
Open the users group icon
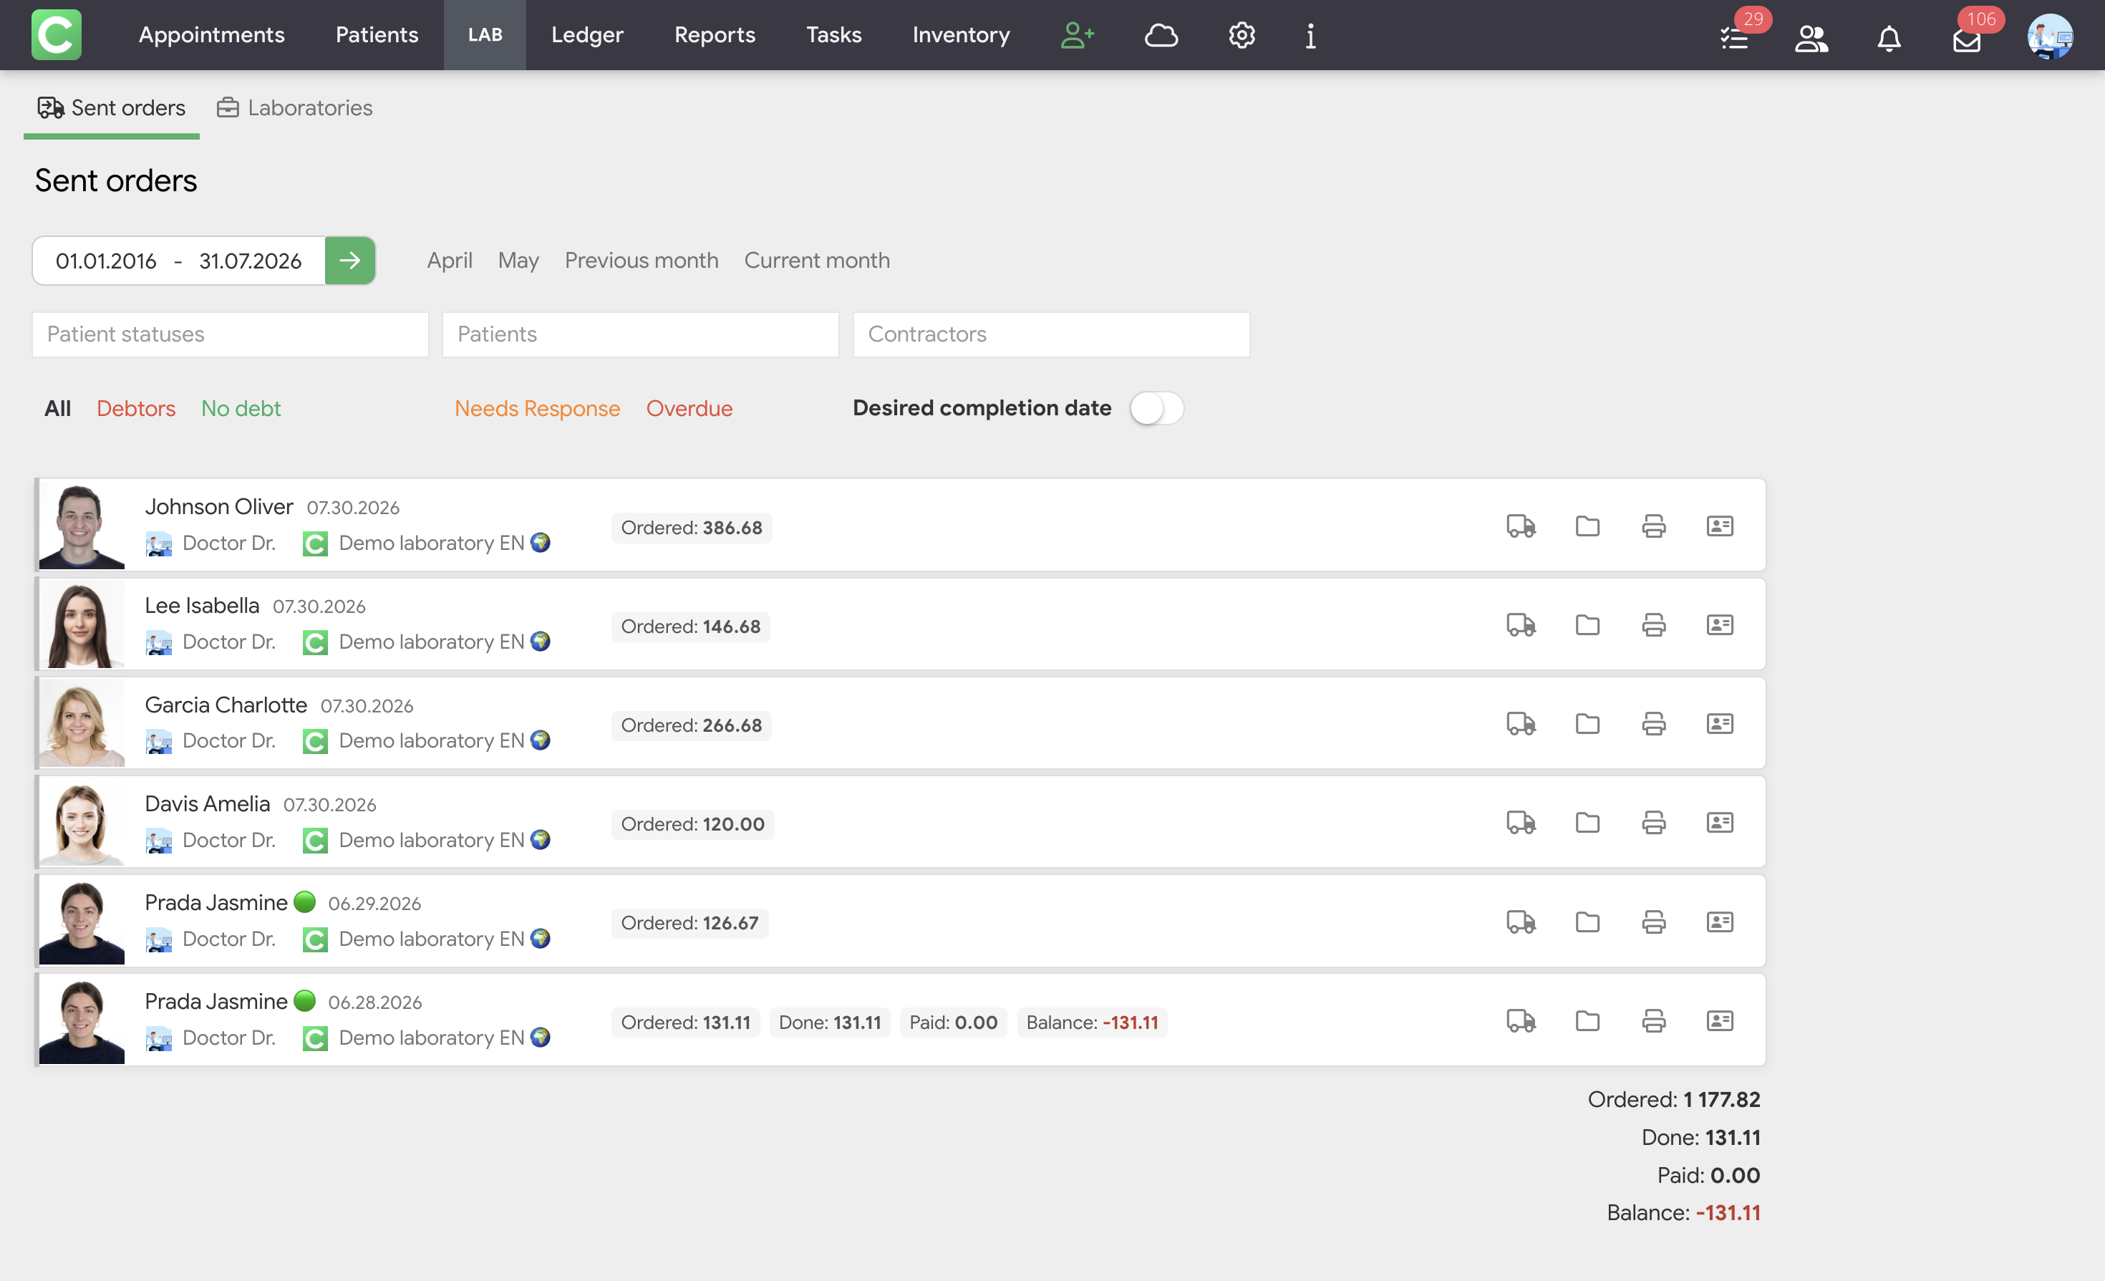click(x=1811, y=39)
